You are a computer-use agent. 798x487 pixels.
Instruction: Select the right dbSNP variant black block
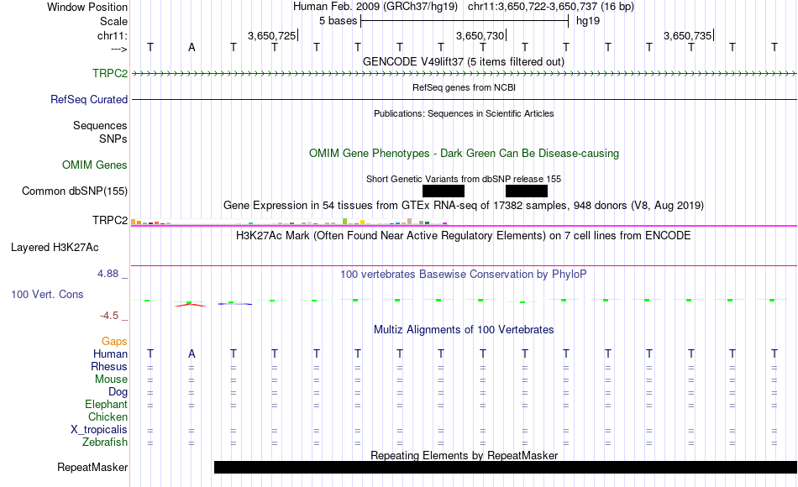527,191
